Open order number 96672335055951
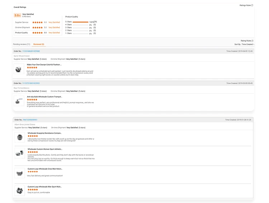Viewport: 269px width, 203px height. pos(30,120)
